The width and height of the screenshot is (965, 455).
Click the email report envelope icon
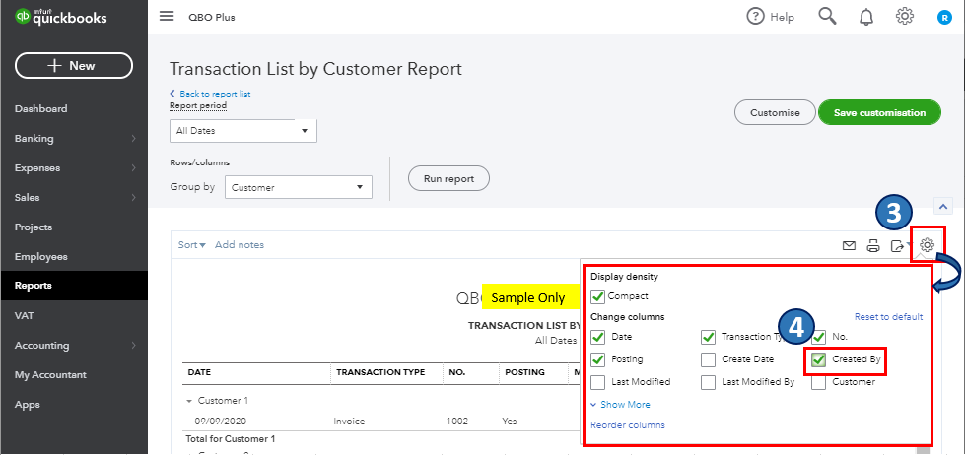(x=849, y=245)
